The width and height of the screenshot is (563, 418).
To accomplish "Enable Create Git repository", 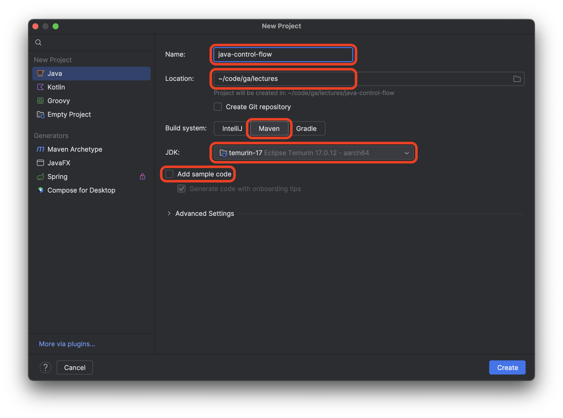I will click(x=218, y=107).
